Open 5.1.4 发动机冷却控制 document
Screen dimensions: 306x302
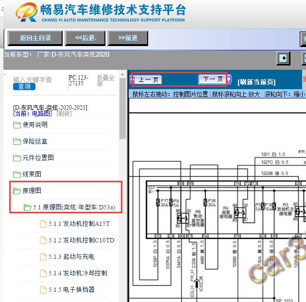[x=78, y=273]
